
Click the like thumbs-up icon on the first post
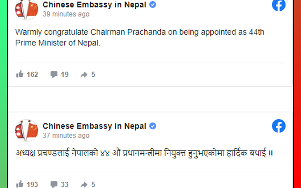tap(20, 74)
